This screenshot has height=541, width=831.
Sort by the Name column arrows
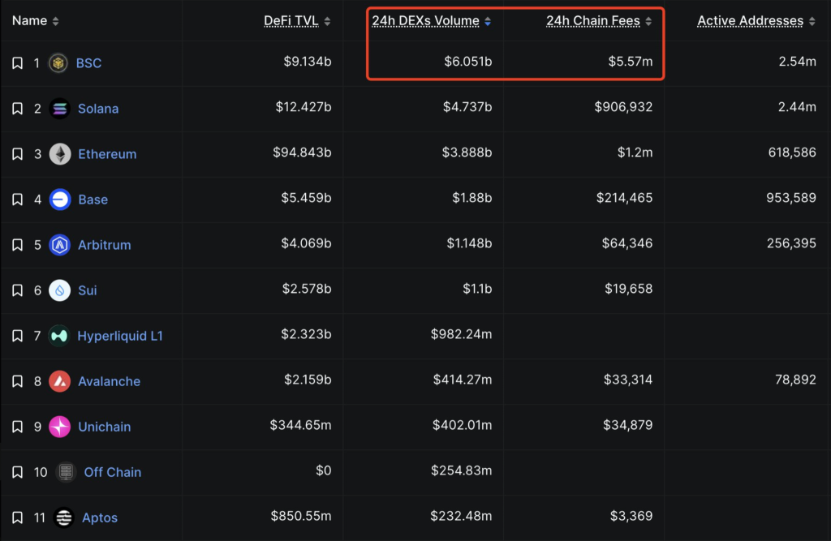[55, 21]
